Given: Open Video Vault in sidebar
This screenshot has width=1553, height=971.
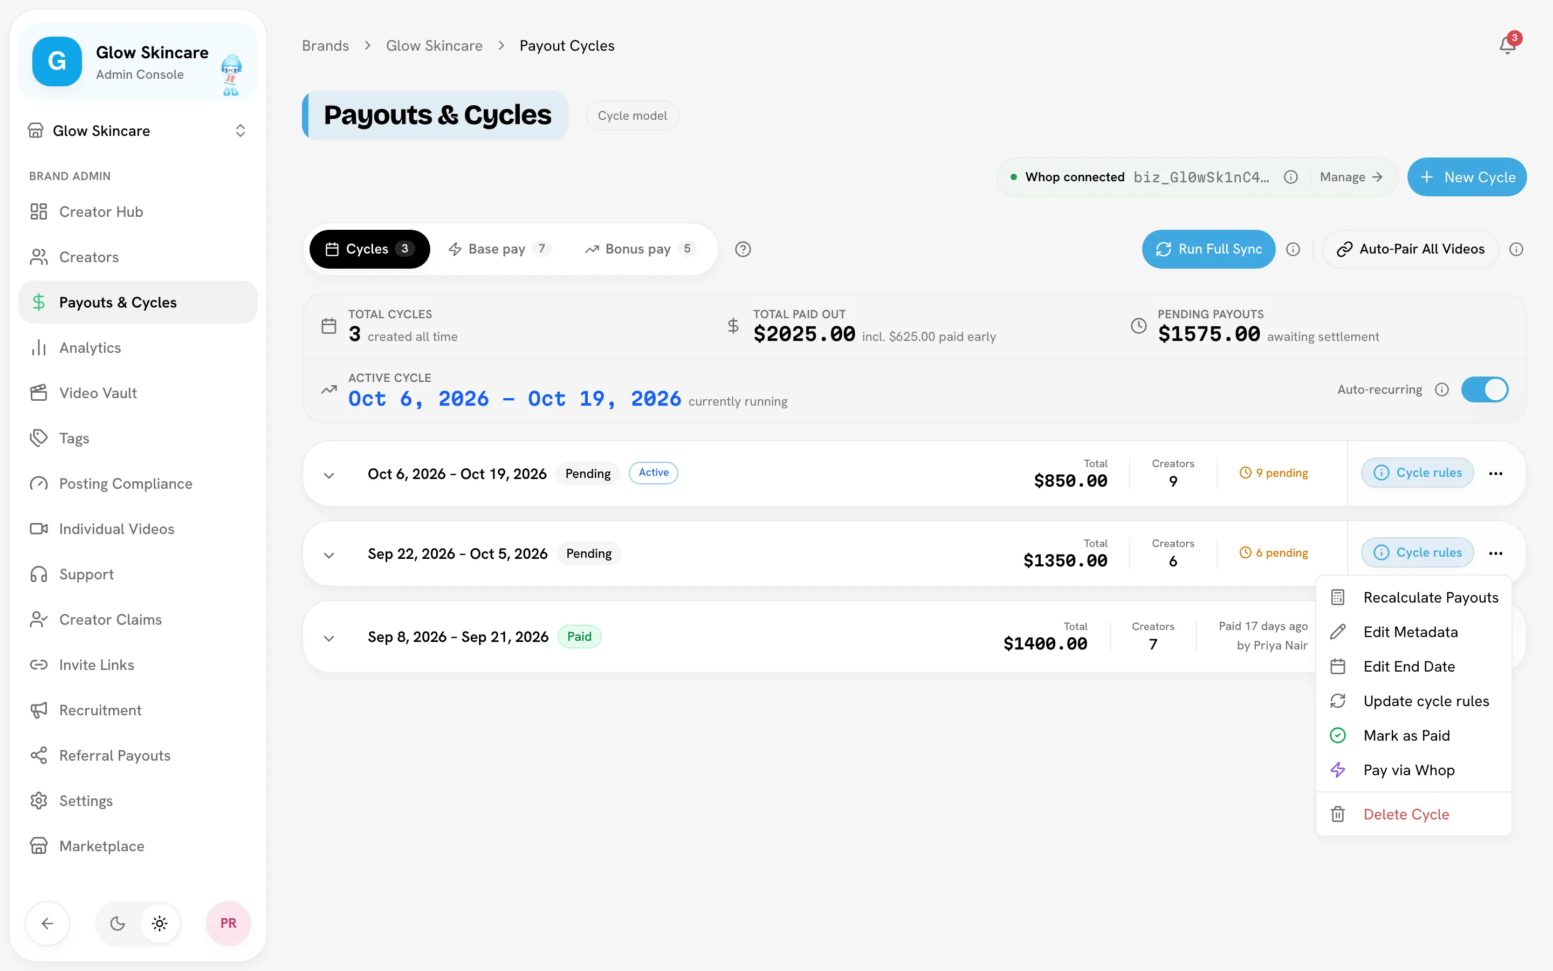Looking at the screenshot, I should (138, 393).
